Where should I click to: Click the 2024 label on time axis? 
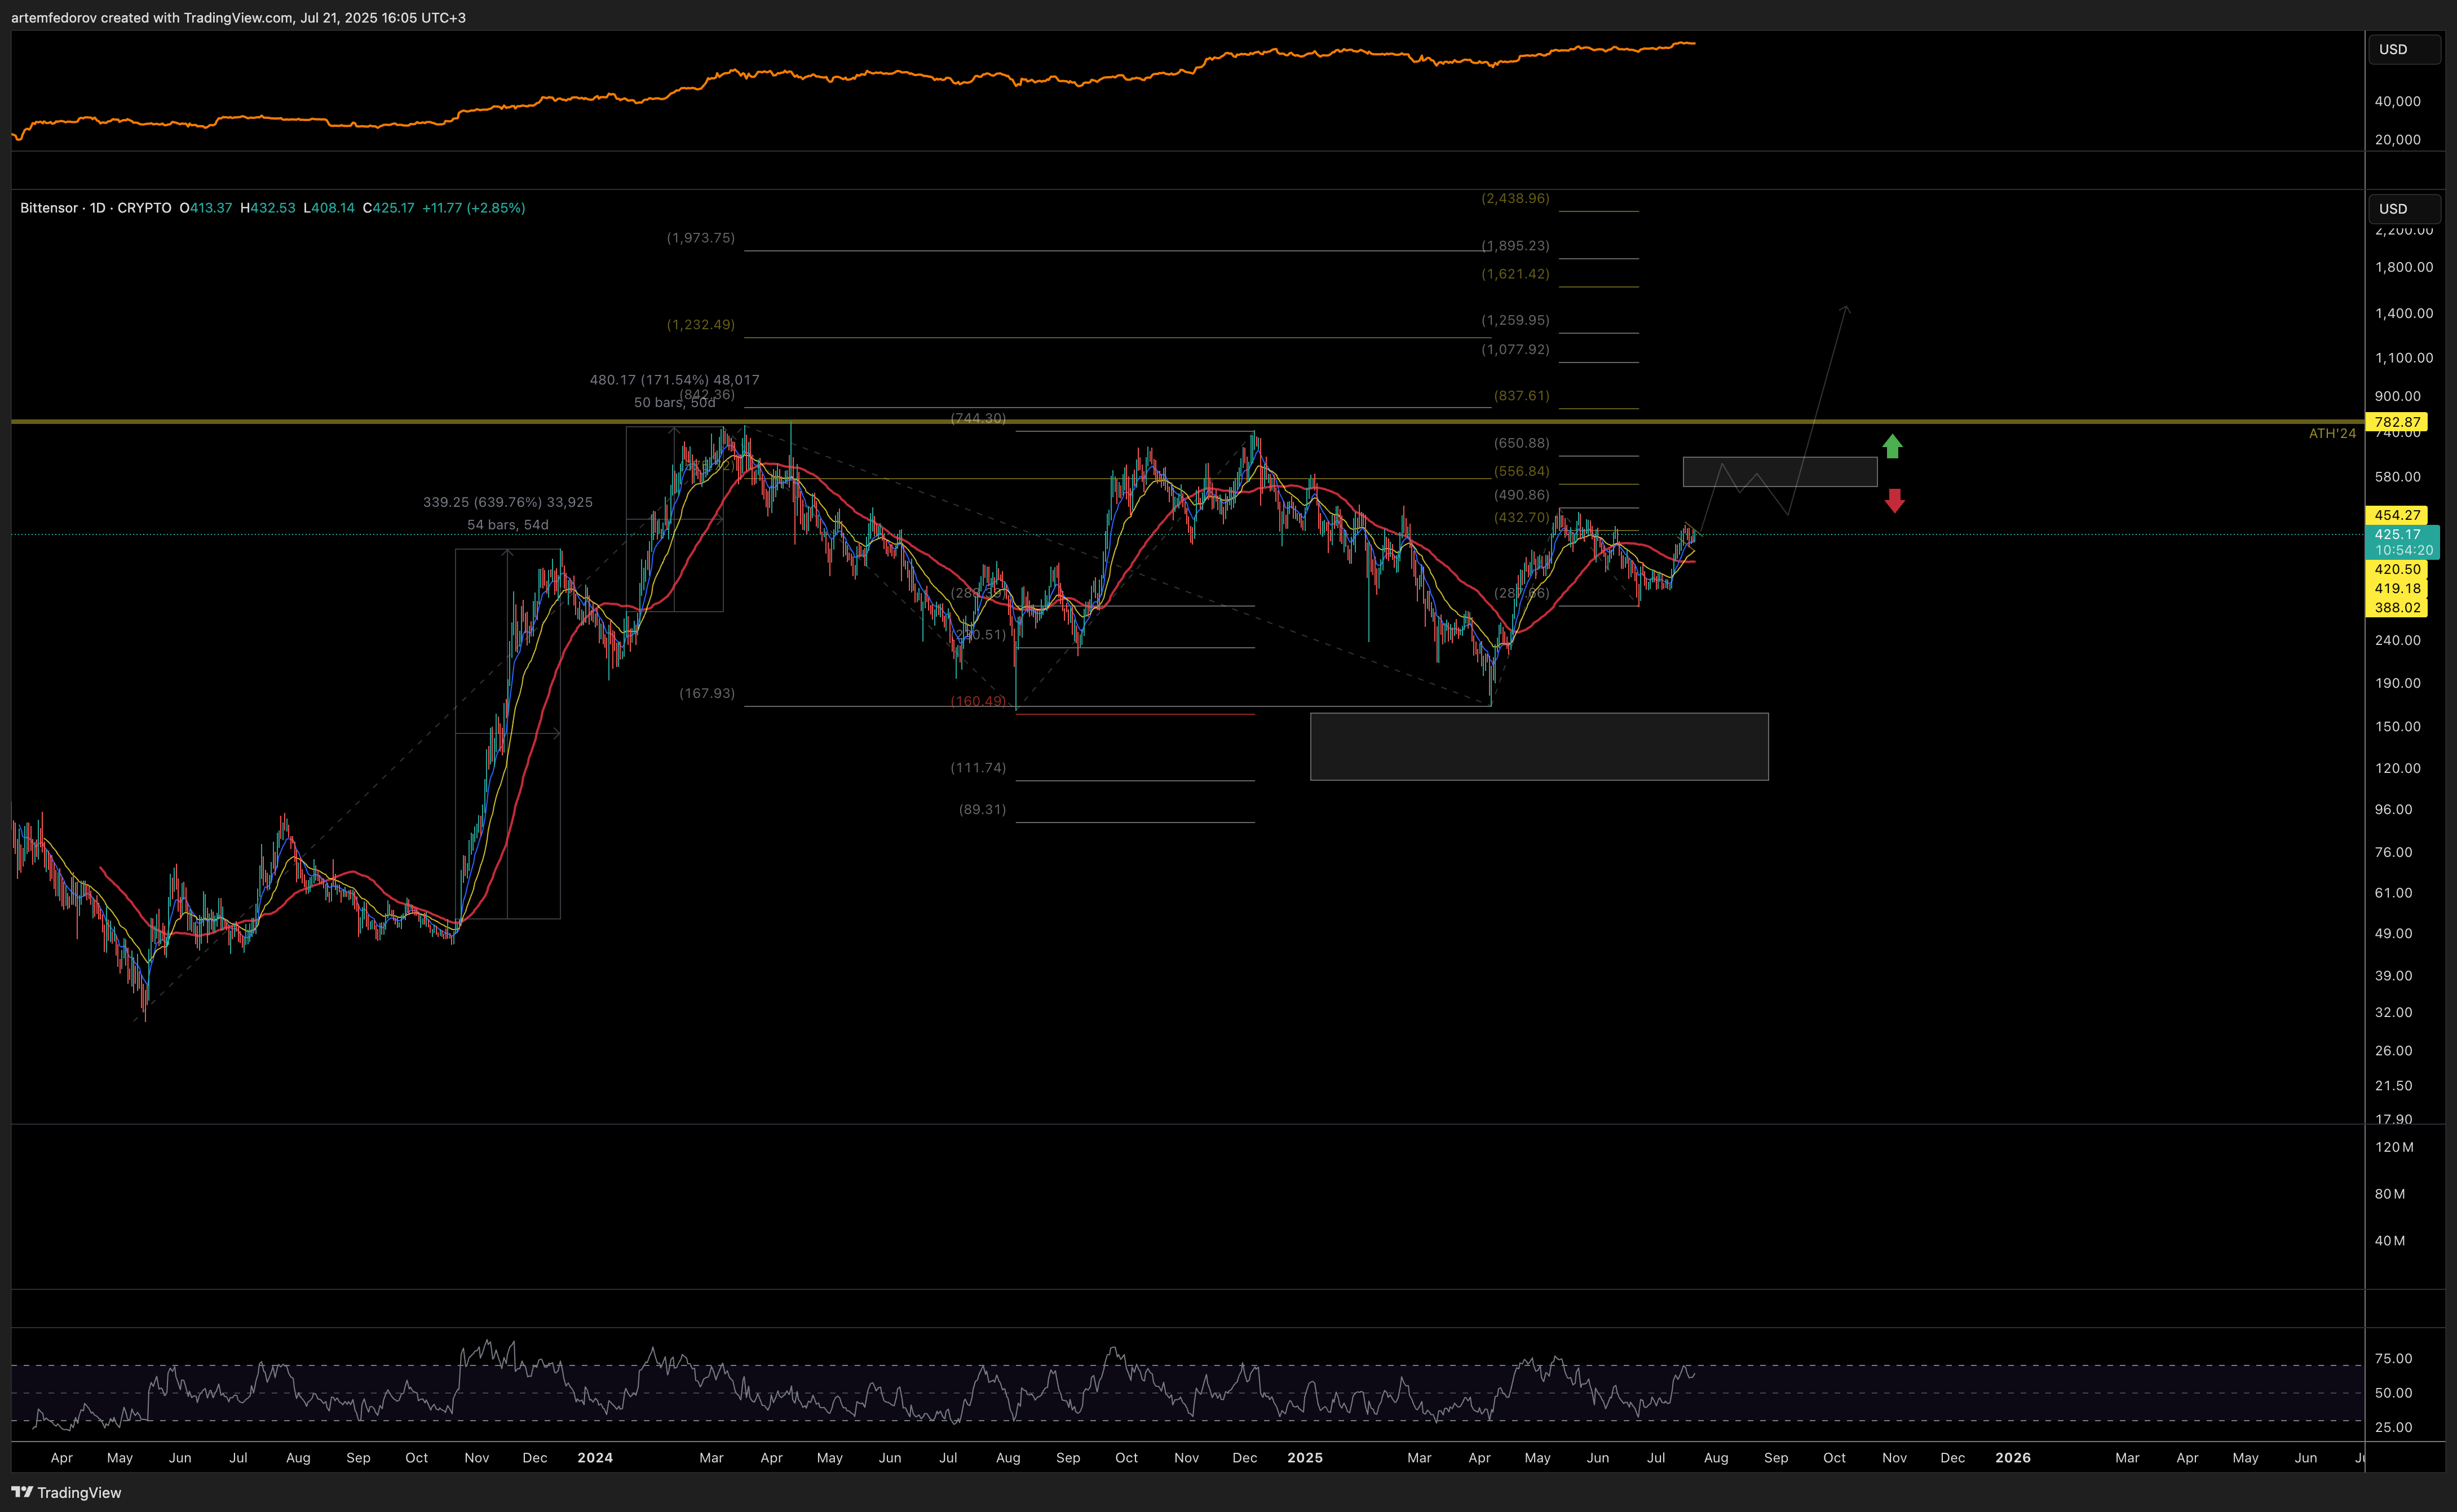click(595, 1457)
